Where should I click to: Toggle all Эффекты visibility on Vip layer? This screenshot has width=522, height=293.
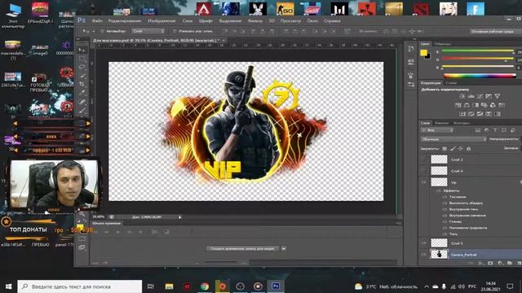tap(439, 190)
